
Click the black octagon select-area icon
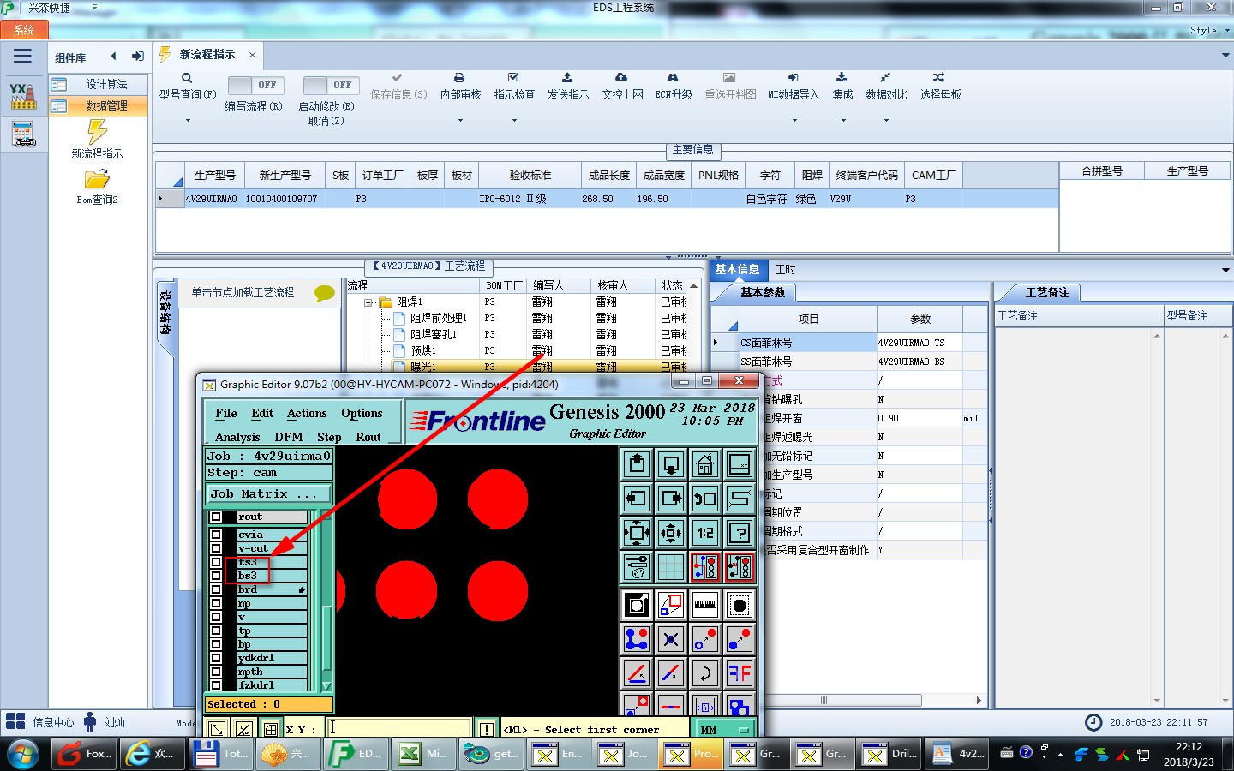pos(740,605)
